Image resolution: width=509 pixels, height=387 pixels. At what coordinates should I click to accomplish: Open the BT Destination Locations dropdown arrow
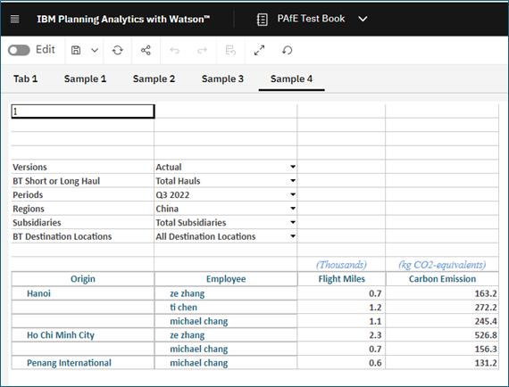coord(293,236)
